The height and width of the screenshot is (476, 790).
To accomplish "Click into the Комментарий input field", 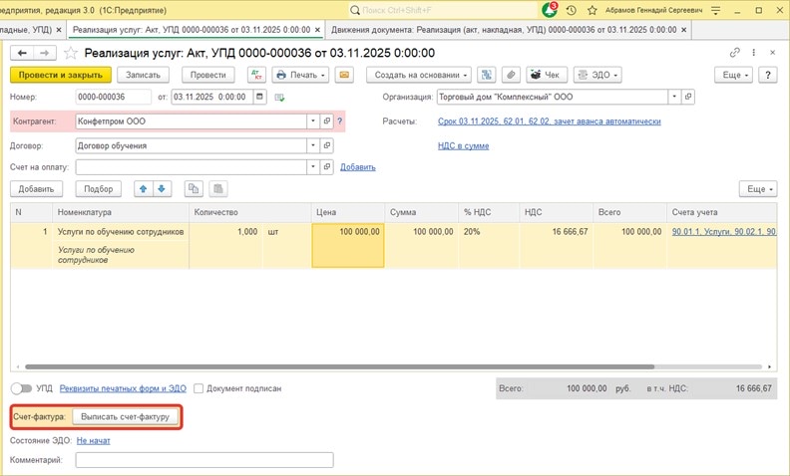I will coord(204,460).
